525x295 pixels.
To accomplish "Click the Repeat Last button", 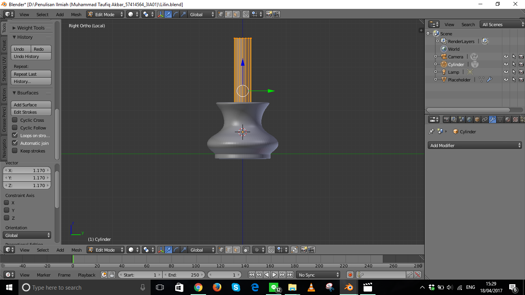I will [31, 74].
